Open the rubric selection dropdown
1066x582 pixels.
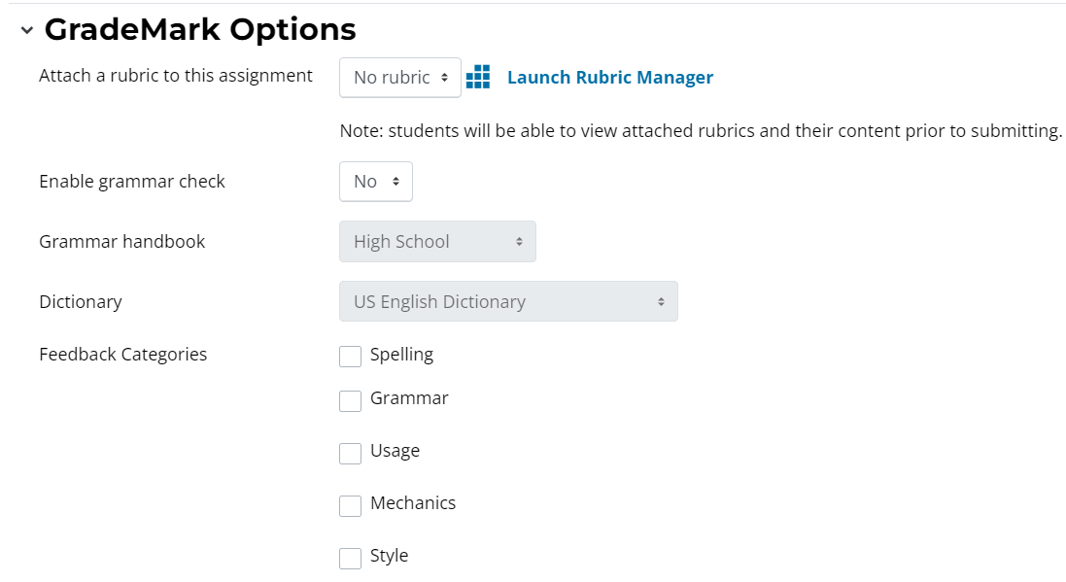(399, 78)
